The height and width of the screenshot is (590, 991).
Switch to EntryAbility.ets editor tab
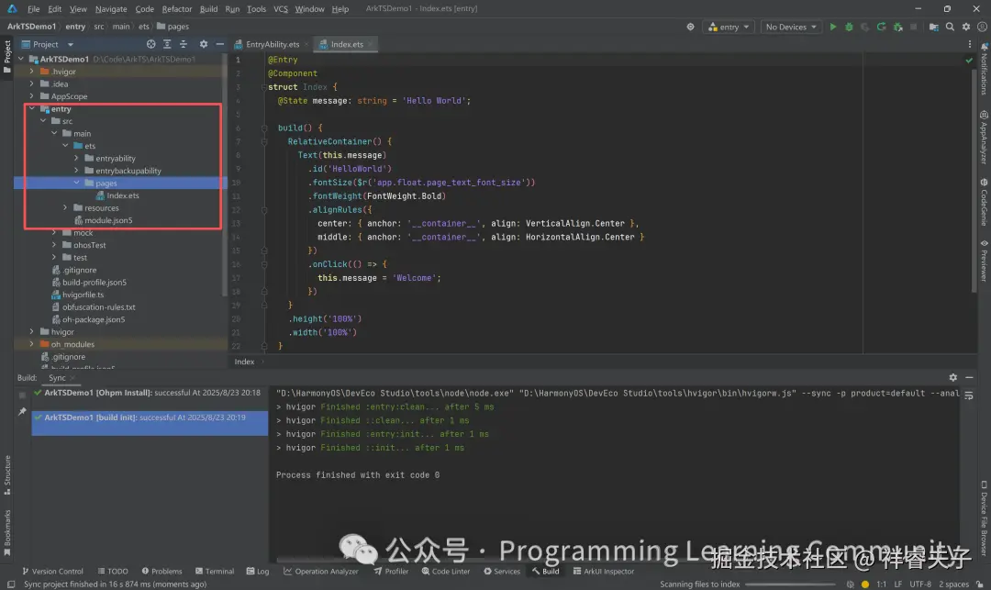[x=272, y=44]
